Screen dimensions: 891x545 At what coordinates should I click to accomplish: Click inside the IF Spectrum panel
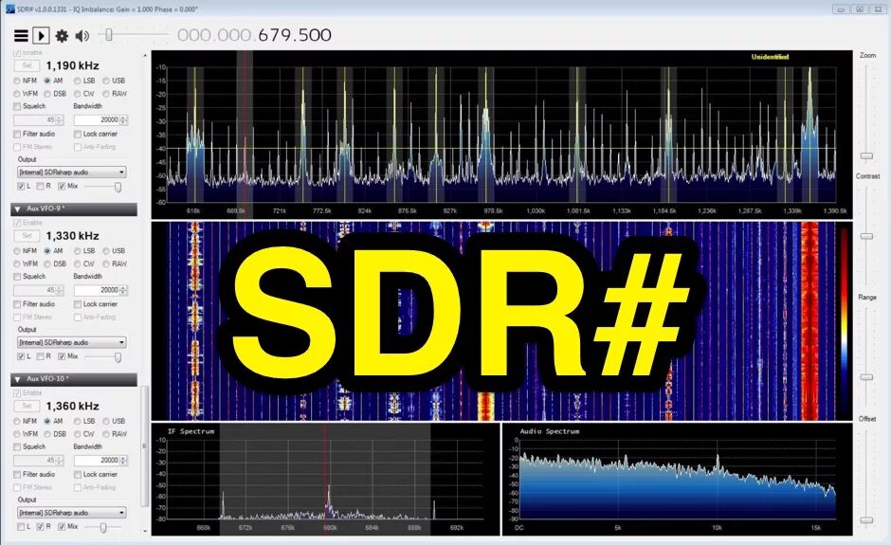tap(326, 479)
